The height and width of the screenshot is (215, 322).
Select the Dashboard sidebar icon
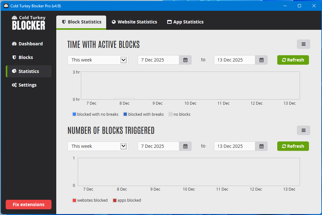[14, 43]
